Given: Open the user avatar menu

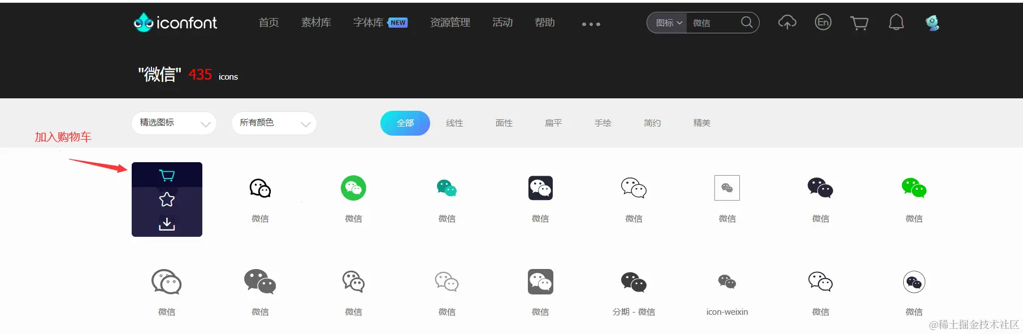Looking at the screenshot, I should point(932,23).
